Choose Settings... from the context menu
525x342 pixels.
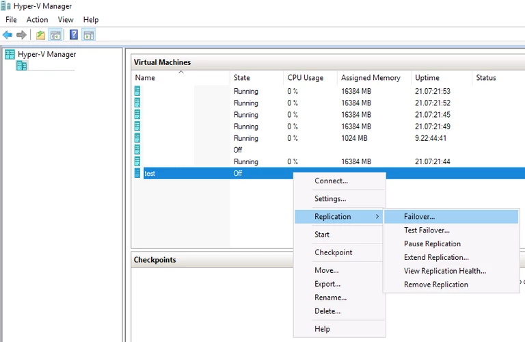(x=340, y=198)
